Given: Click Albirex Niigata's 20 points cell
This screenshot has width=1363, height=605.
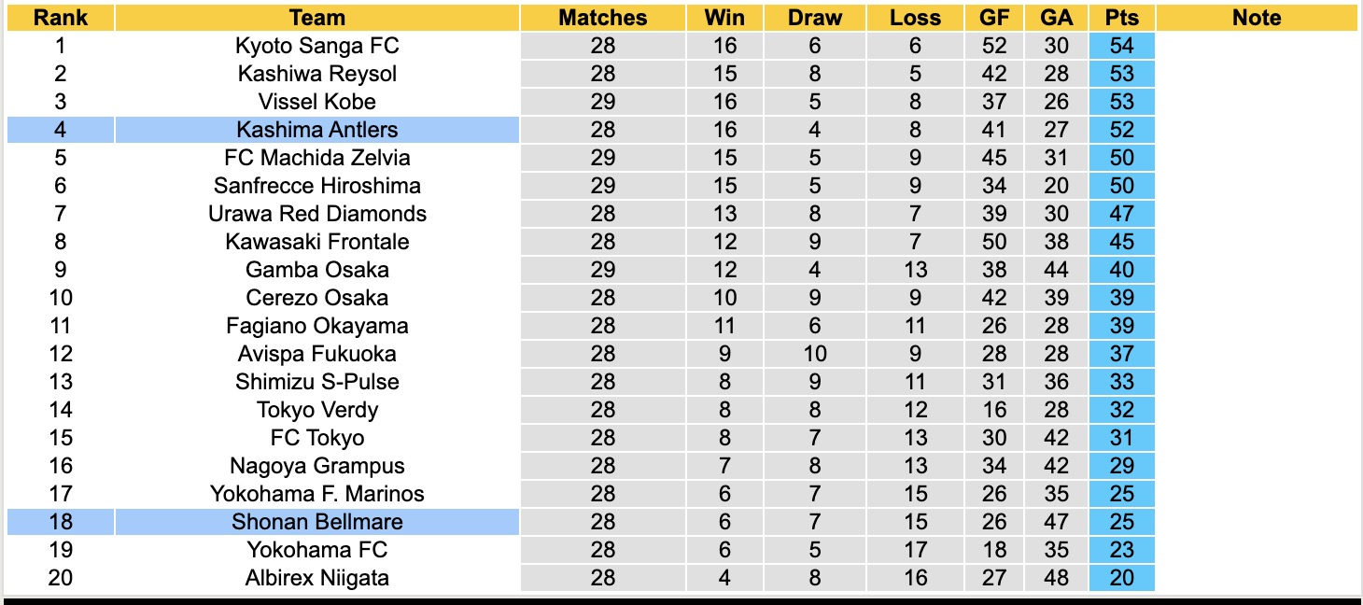Looking at the screenshot, I should coord(1121,578).
